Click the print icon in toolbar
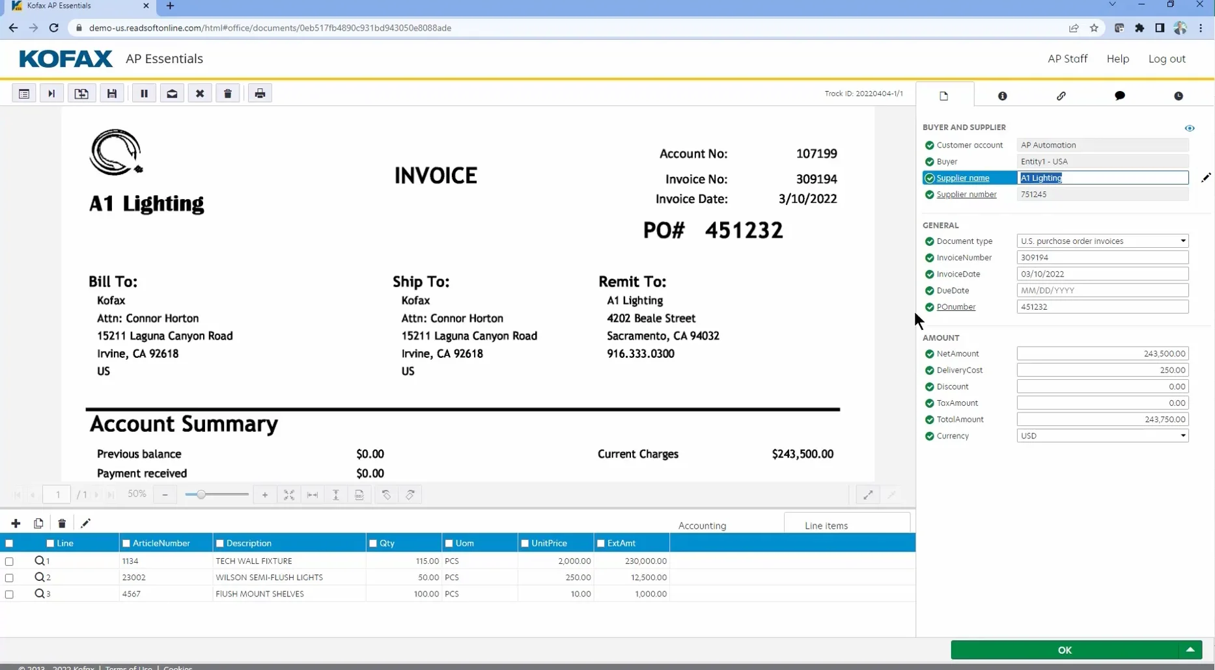The height and width of the screenshot is (670, 1215). pyautogui.click(x=260, y=94)
